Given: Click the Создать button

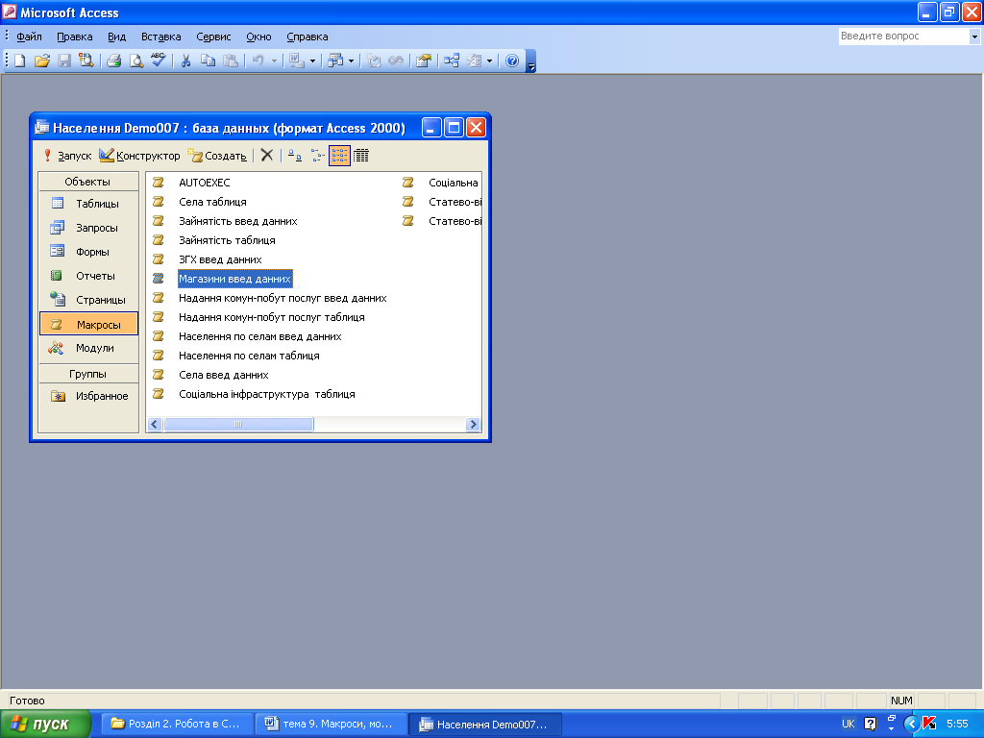Looking at the screenshot, I should 217,155.
